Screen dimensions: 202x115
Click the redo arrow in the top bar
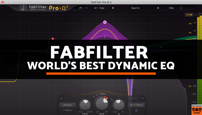tap(86, 8)
